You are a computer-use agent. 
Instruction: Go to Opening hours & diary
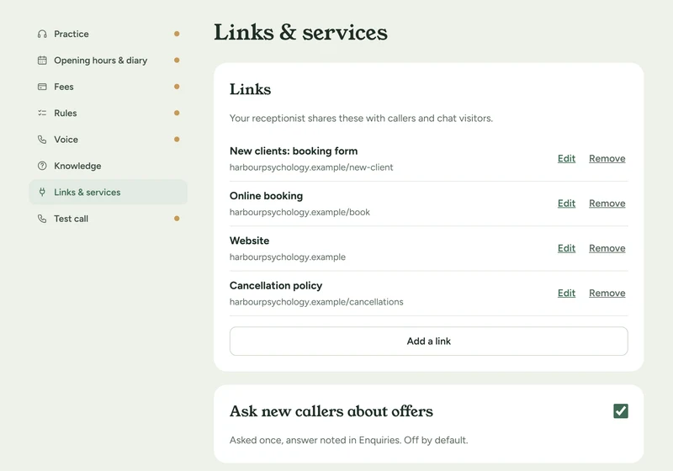tap(109, 61)
